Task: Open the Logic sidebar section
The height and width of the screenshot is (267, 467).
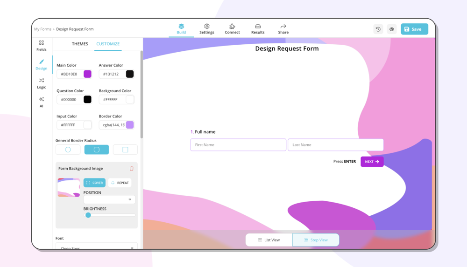Action: (x=42, y=83)
